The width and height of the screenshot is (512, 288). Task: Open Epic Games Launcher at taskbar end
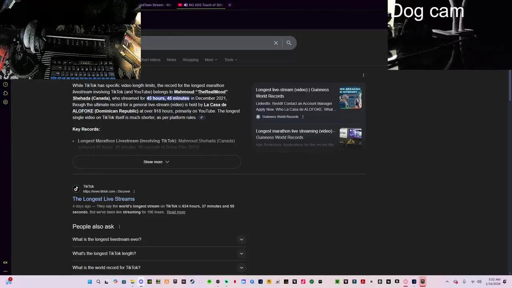point(422,282)
